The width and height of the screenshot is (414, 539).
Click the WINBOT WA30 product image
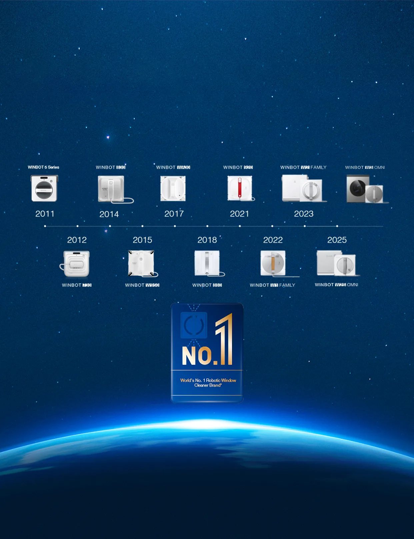pos(173,189)
